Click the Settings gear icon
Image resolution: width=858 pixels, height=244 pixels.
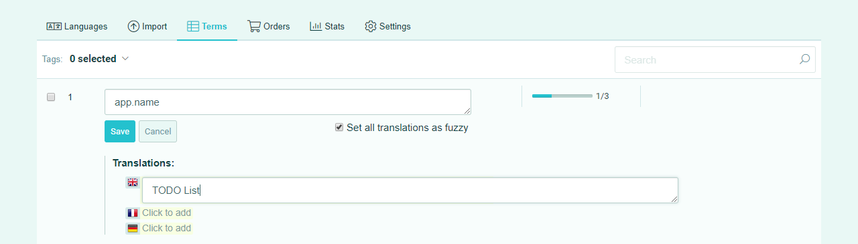[371, 27]
